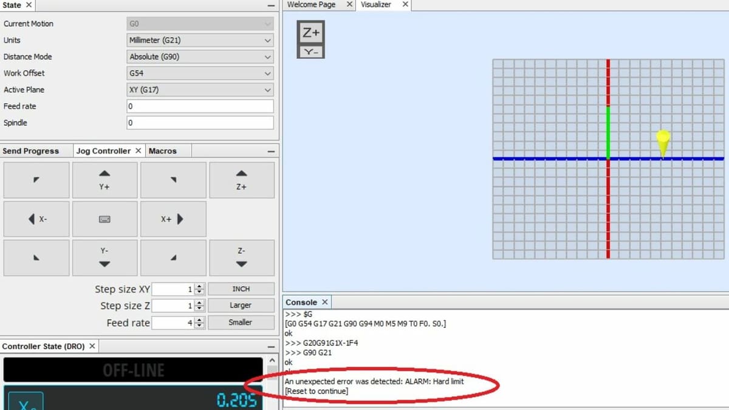
Task: Click the Z+ view cube in the Visualizer
Action: point(311,33)
